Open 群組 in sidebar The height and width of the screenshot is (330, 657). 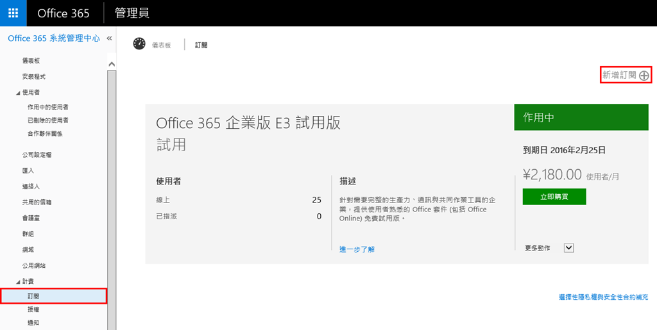tap(28, 234)
